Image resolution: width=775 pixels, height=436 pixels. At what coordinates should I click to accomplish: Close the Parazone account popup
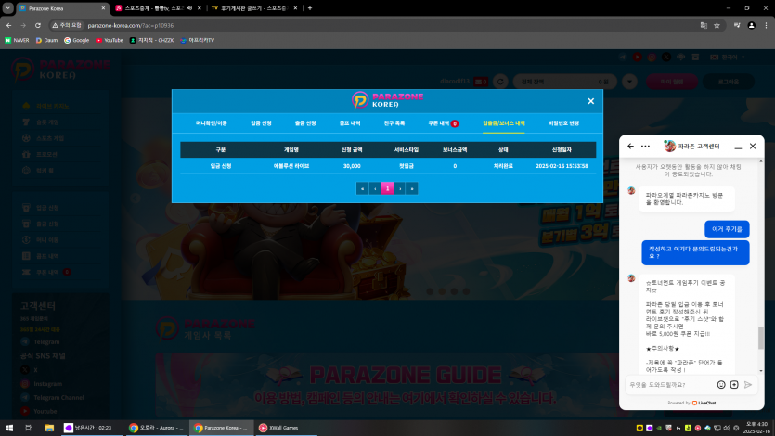click(x=590, y=101)
